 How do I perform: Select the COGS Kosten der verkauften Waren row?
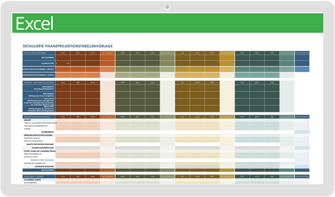click(40, 151)
